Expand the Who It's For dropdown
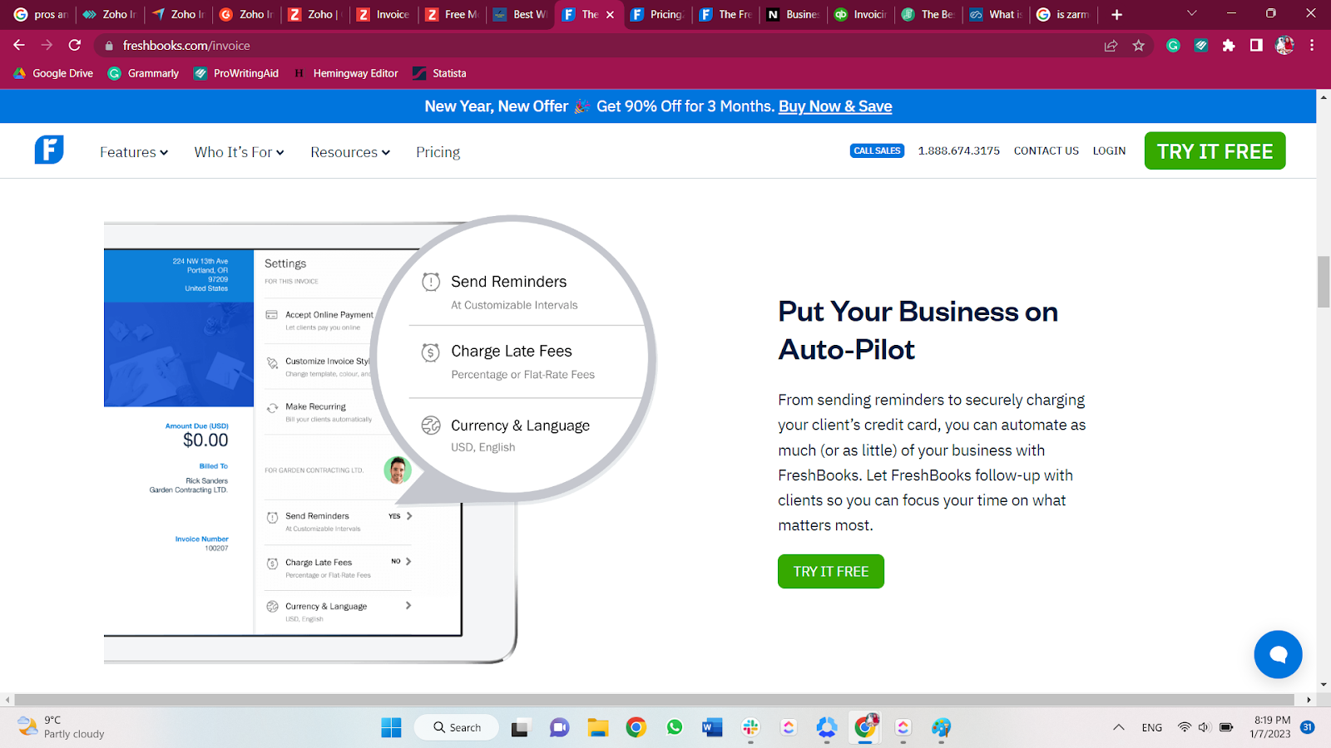1331x748 pixels. [240, 152]
